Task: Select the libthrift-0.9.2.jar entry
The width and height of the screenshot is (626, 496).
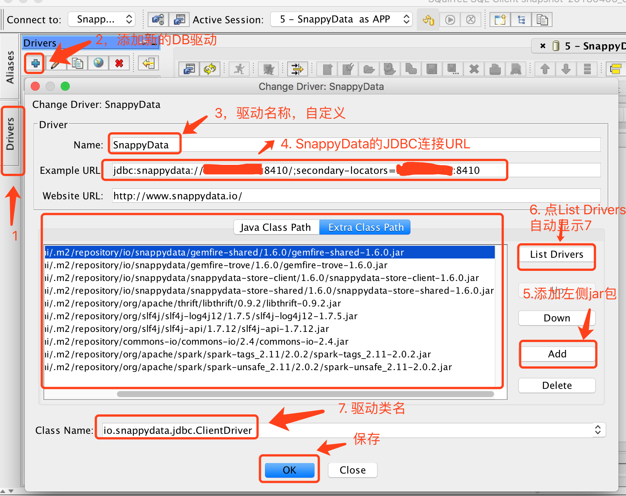Action: click(270, 303)
